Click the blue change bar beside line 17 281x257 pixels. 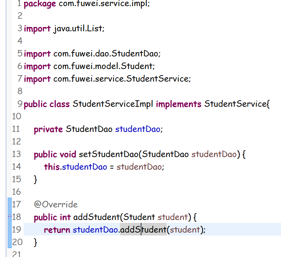(10, 205)
